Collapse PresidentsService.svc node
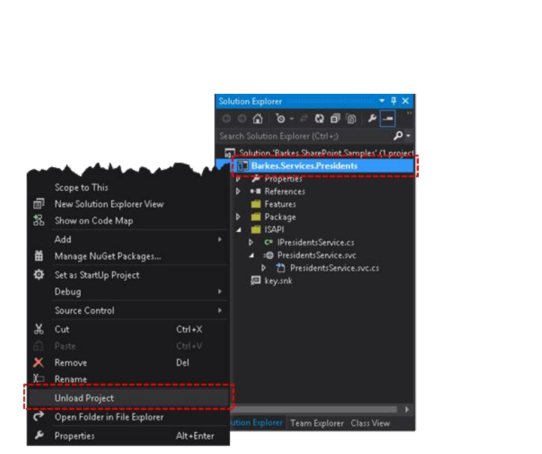This screenshot has height=454, width=542. pos(252,256)
